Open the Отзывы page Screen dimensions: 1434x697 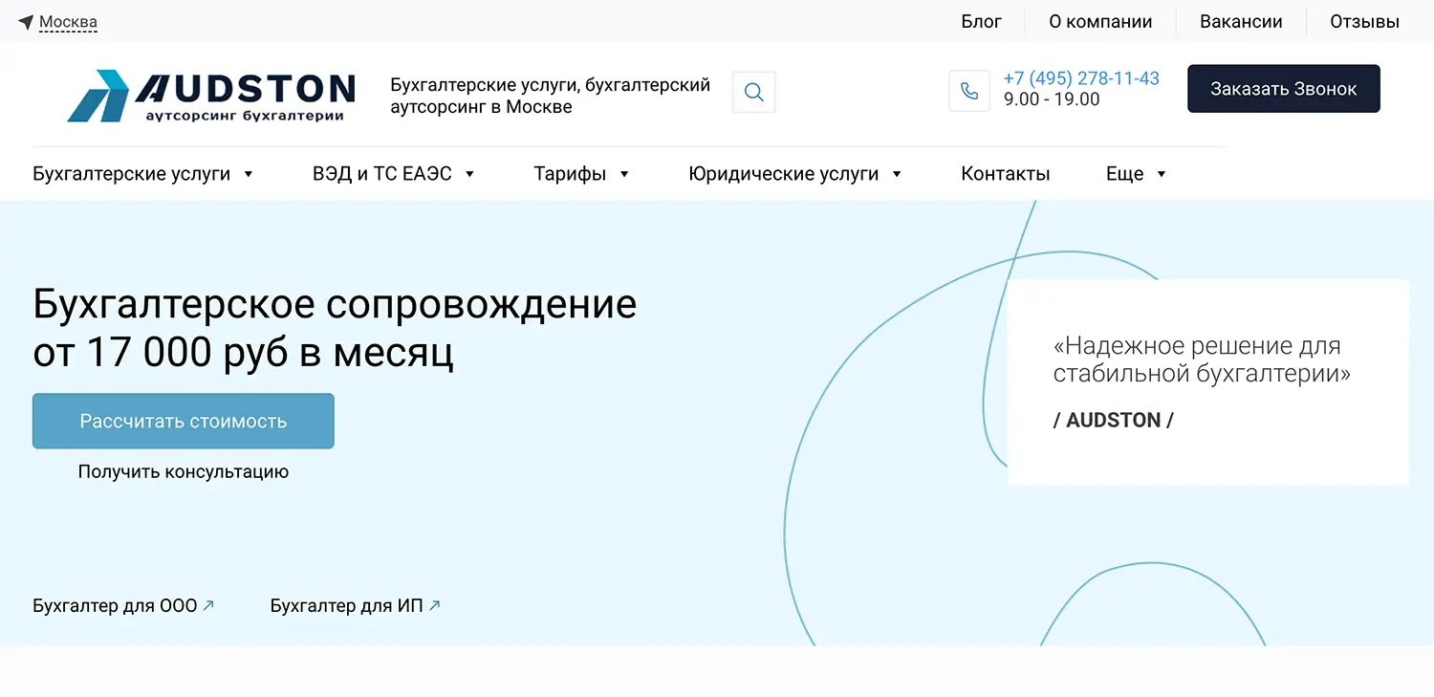(x=1364, y=21)
